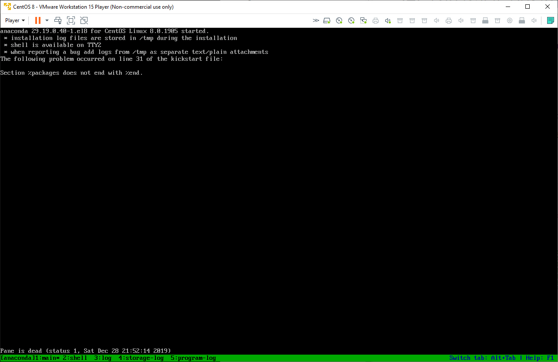558x362 pixels.
Task: Switch to the 2:shell tab
Action: [75, 358]
